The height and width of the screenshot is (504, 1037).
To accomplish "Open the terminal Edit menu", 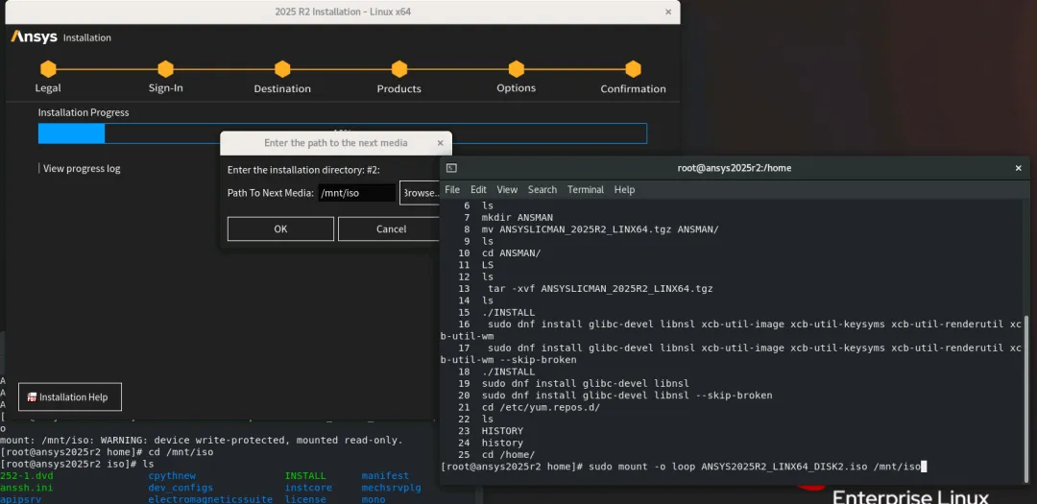I will pos(478,190).
